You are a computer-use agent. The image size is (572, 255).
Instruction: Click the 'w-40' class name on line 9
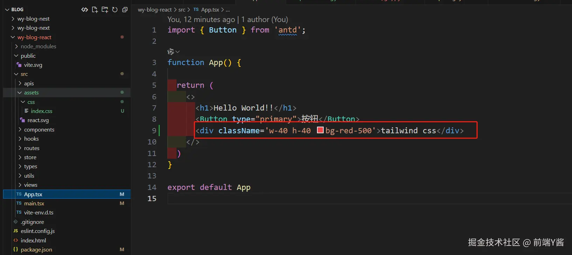coord(278,130)
